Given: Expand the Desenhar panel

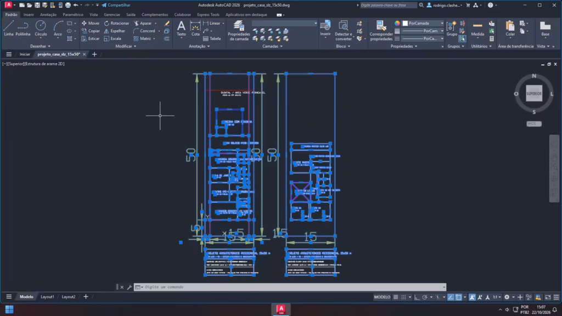Looking at the screenshot, I should [x=40, y=46].
